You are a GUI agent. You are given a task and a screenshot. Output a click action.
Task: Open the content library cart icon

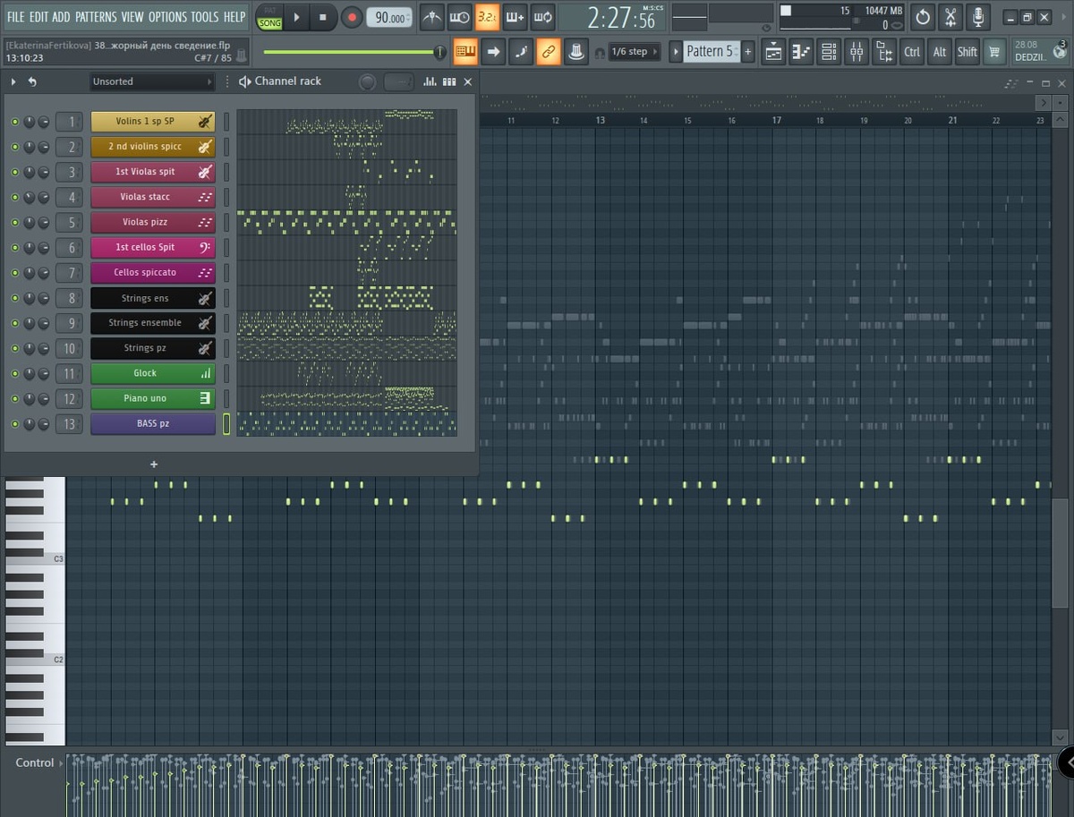pyautogui.click(x=993, y=52)
